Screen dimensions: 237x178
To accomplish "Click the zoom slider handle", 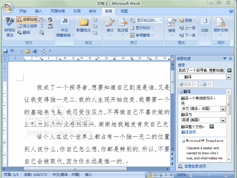I will pos(208,175).
